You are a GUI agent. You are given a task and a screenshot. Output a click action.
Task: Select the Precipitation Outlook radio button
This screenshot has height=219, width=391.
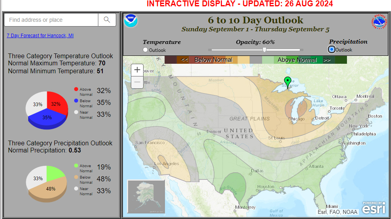(x=332, y=50)
